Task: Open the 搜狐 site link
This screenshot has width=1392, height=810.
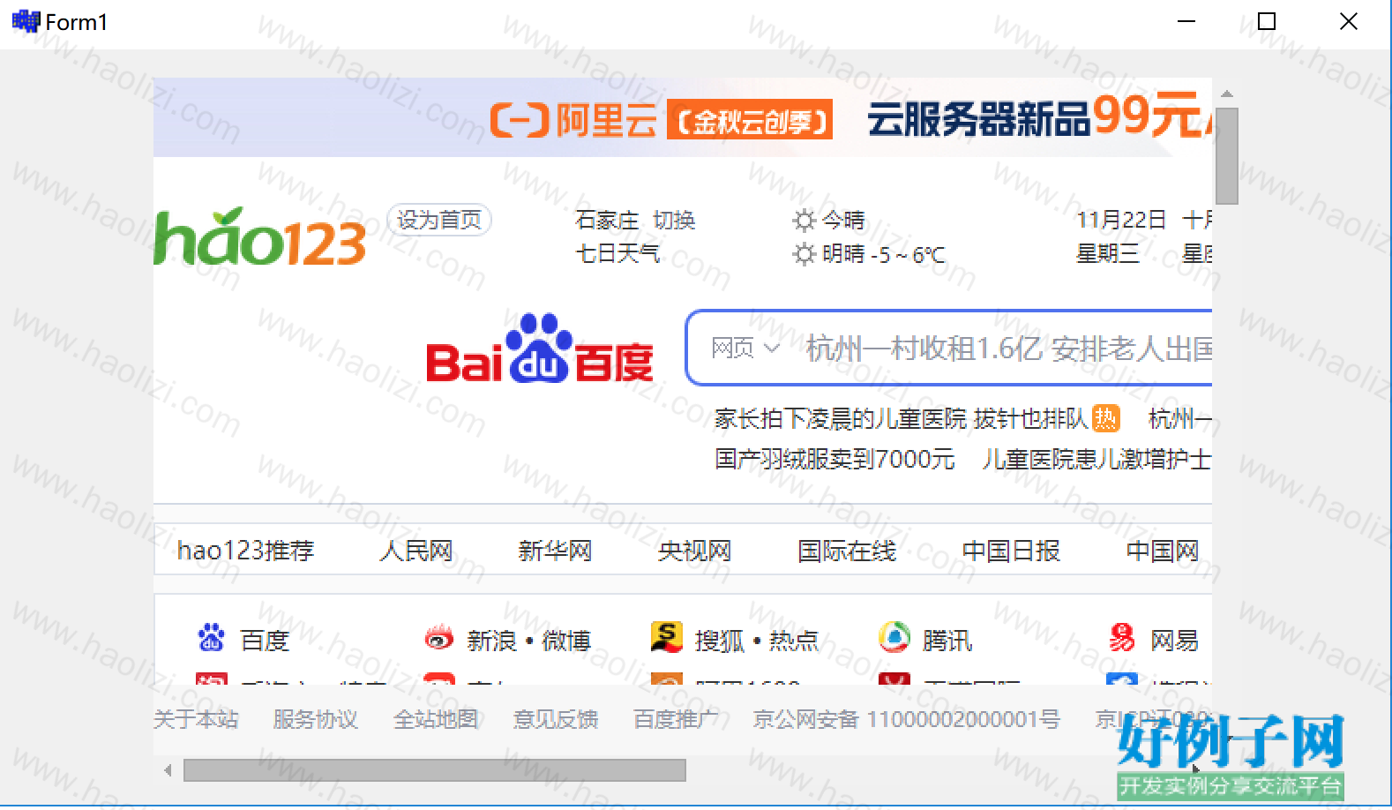Action: click(720, 639)
